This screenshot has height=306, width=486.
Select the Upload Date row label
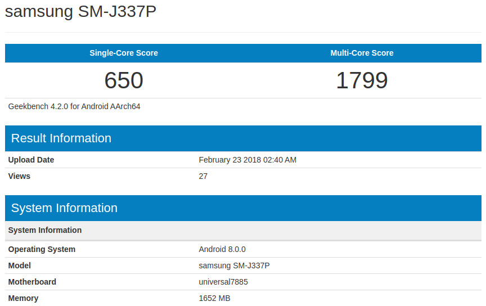point(31,160)
